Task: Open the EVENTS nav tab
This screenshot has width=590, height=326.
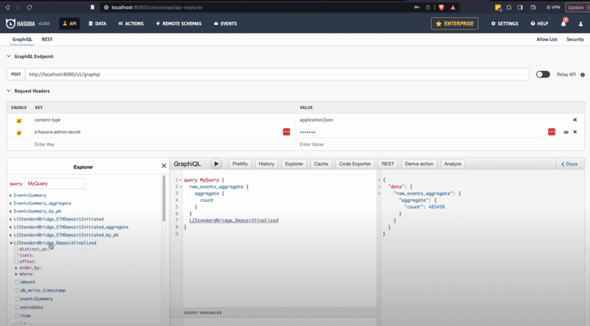Action: pyautogui.click(x=225, y=24)
